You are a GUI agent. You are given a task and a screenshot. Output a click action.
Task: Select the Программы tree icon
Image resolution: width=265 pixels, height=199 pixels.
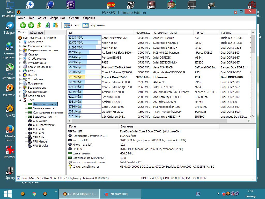point(25,83)
